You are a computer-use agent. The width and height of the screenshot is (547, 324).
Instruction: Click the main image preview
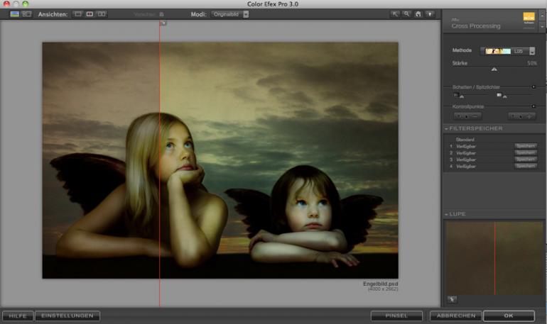point(220,160)
